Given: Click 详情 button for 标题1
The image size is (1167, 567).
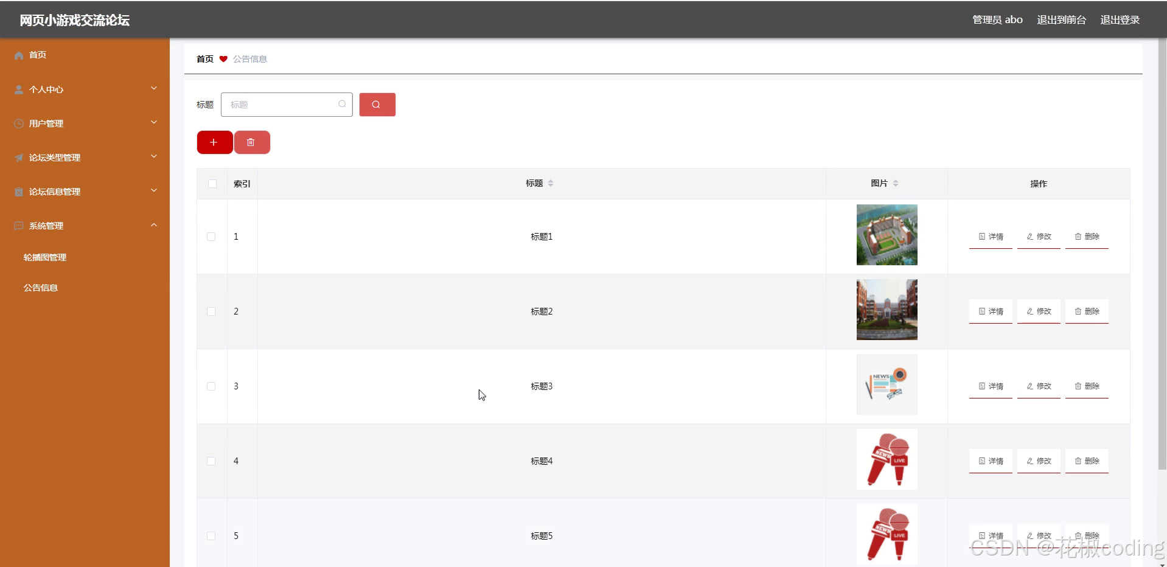Looking at the screenshot, I should coord(991,237).
